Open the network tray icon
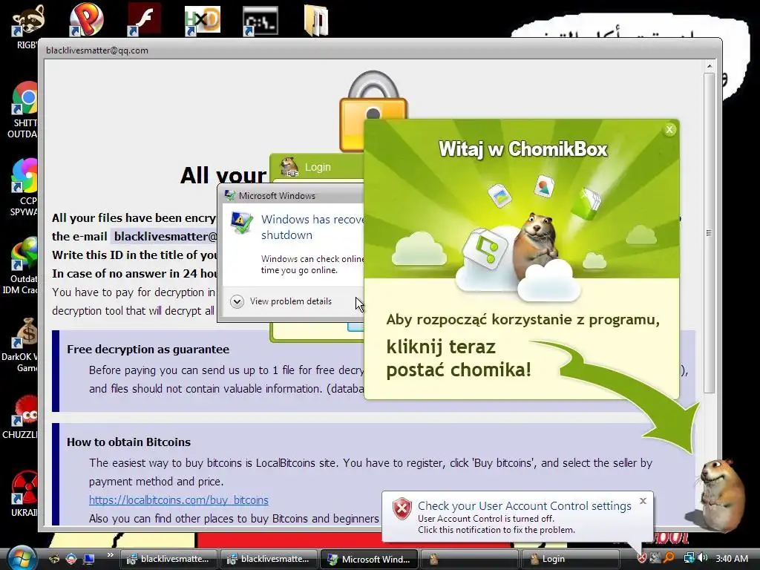The height and width of the screenshot is (570, 760). point(689,558)
